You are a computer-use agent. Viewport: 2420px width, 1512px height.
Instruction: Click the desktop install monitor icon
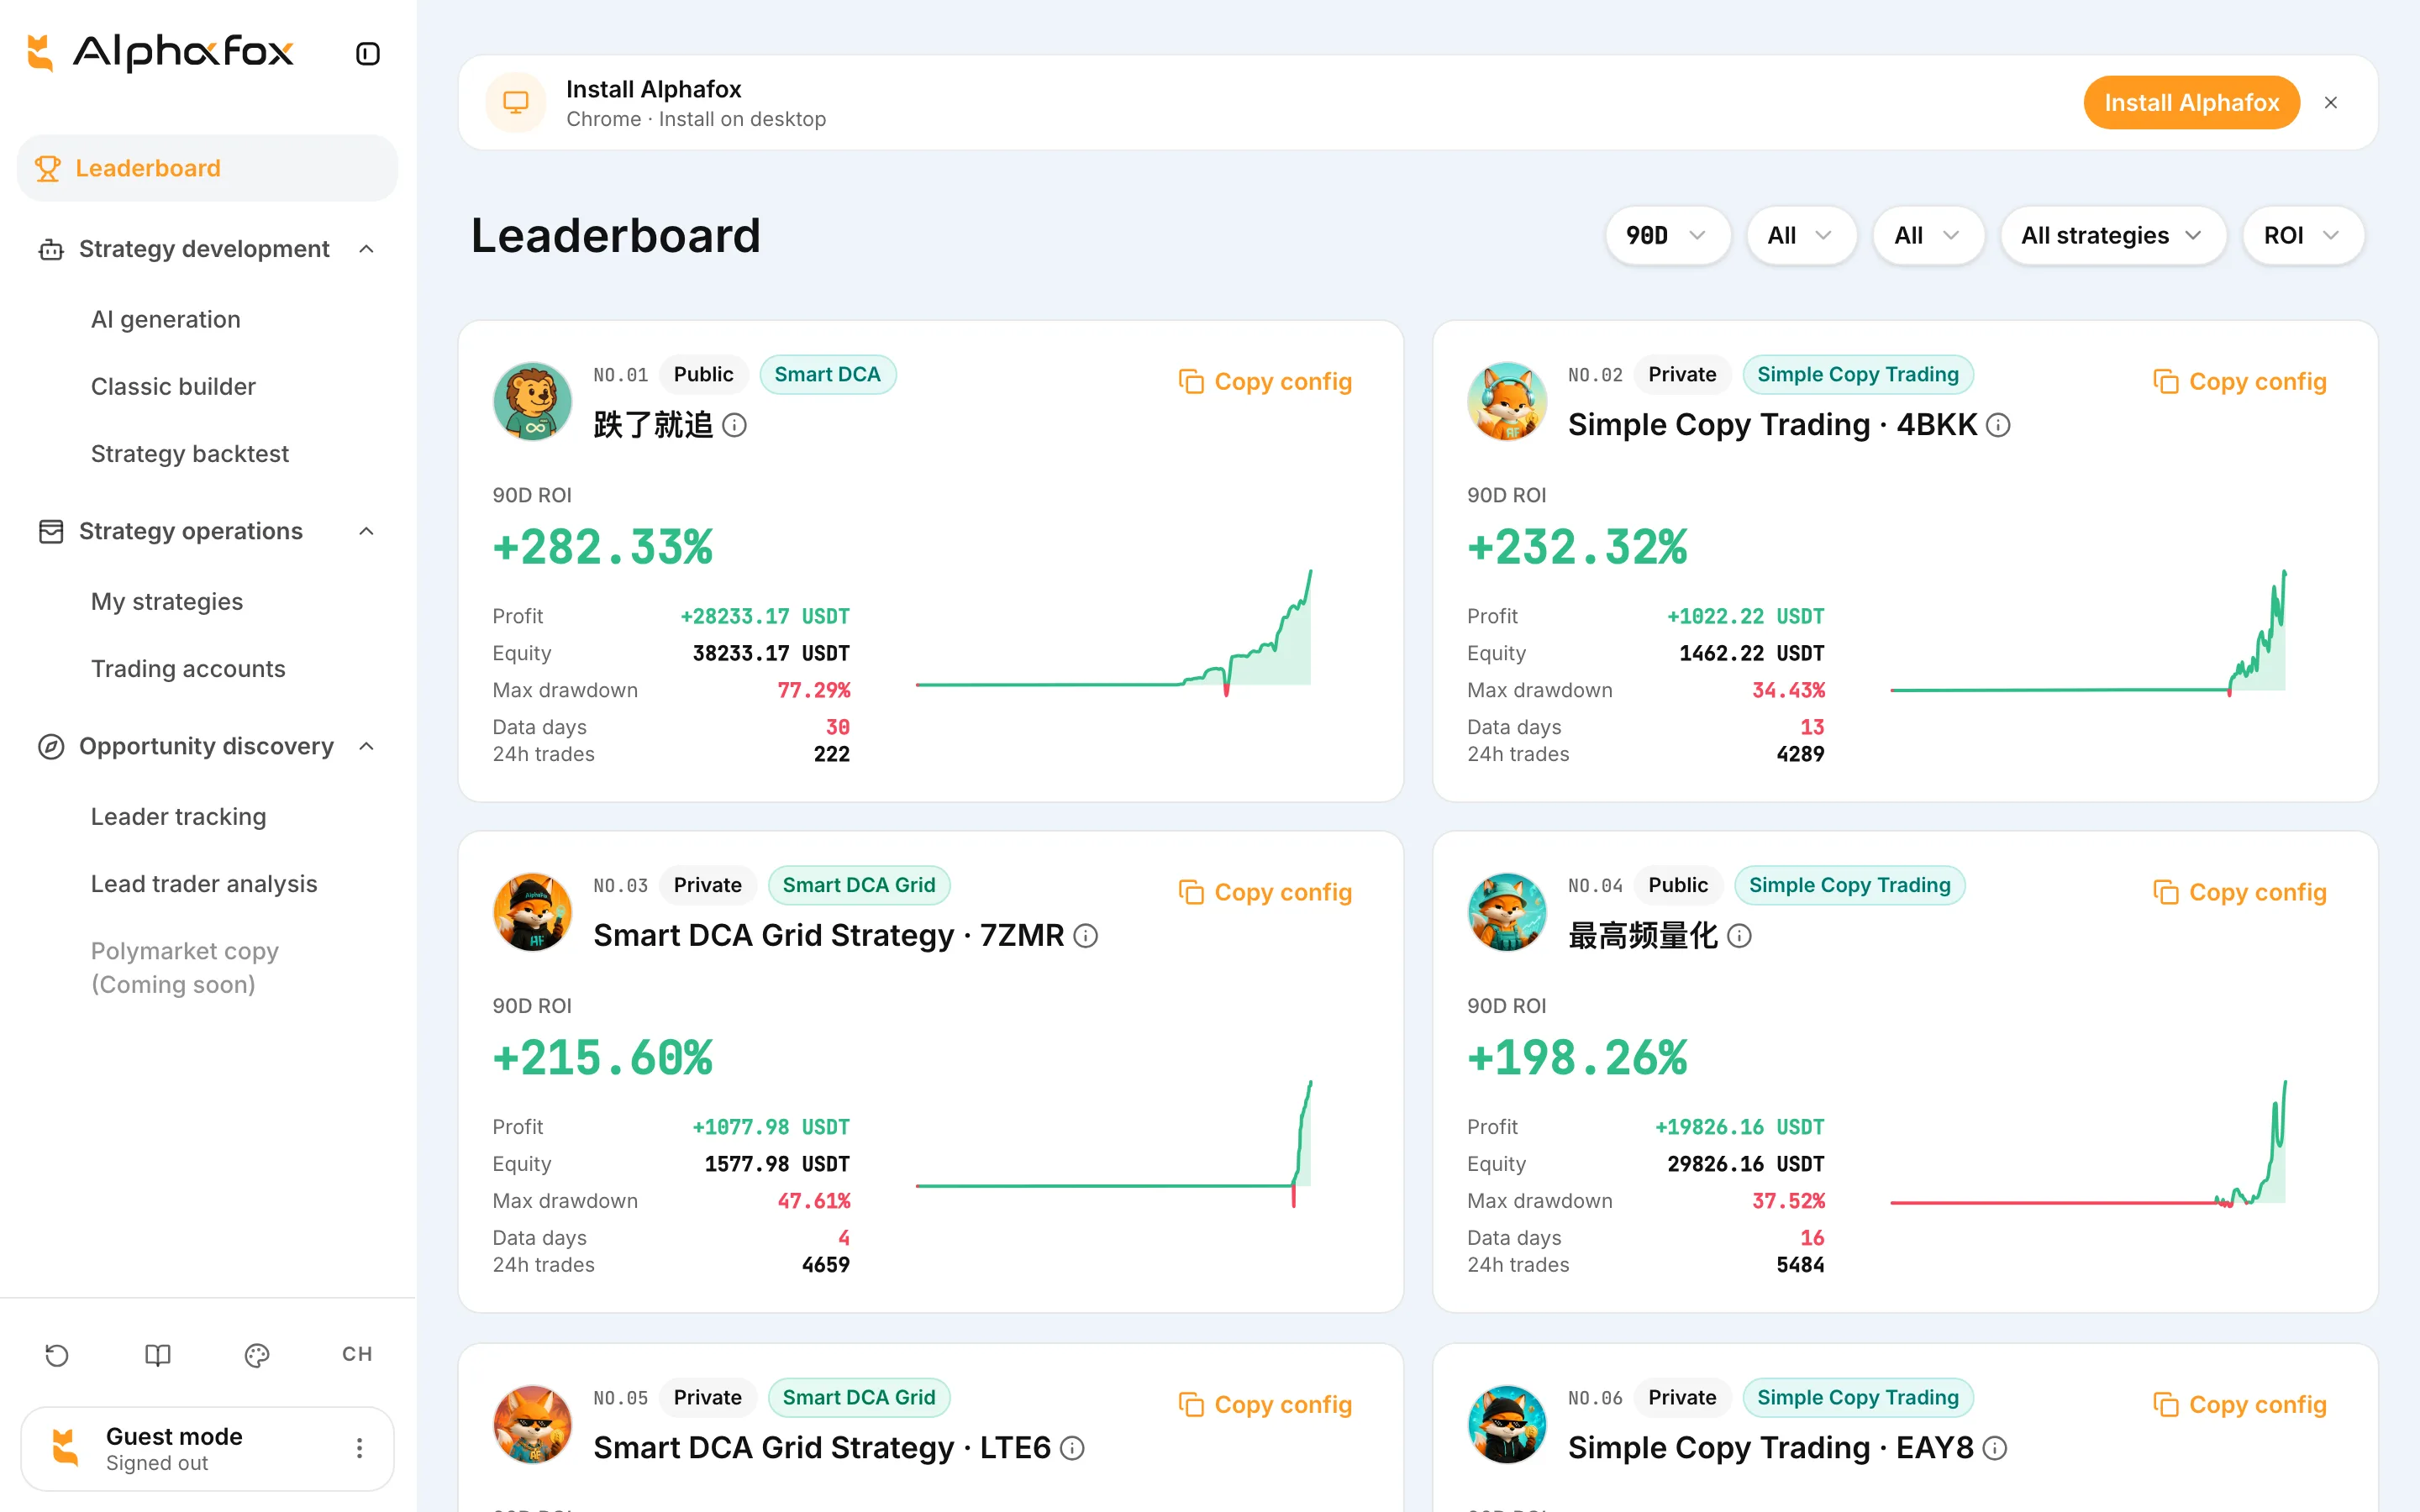pos(516,102)
